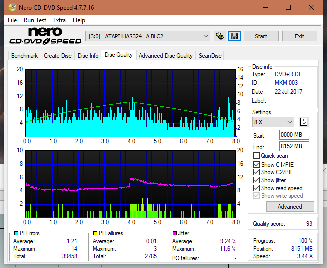Open the ATAPI iHAS324 drive dropdown
The height and width of the screenshot is (268, 327).
point(148,36)
